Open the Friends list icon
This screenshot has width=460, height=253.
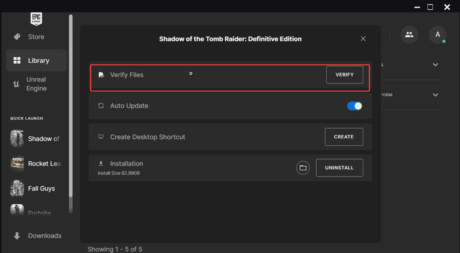click(x=409, y=35)
